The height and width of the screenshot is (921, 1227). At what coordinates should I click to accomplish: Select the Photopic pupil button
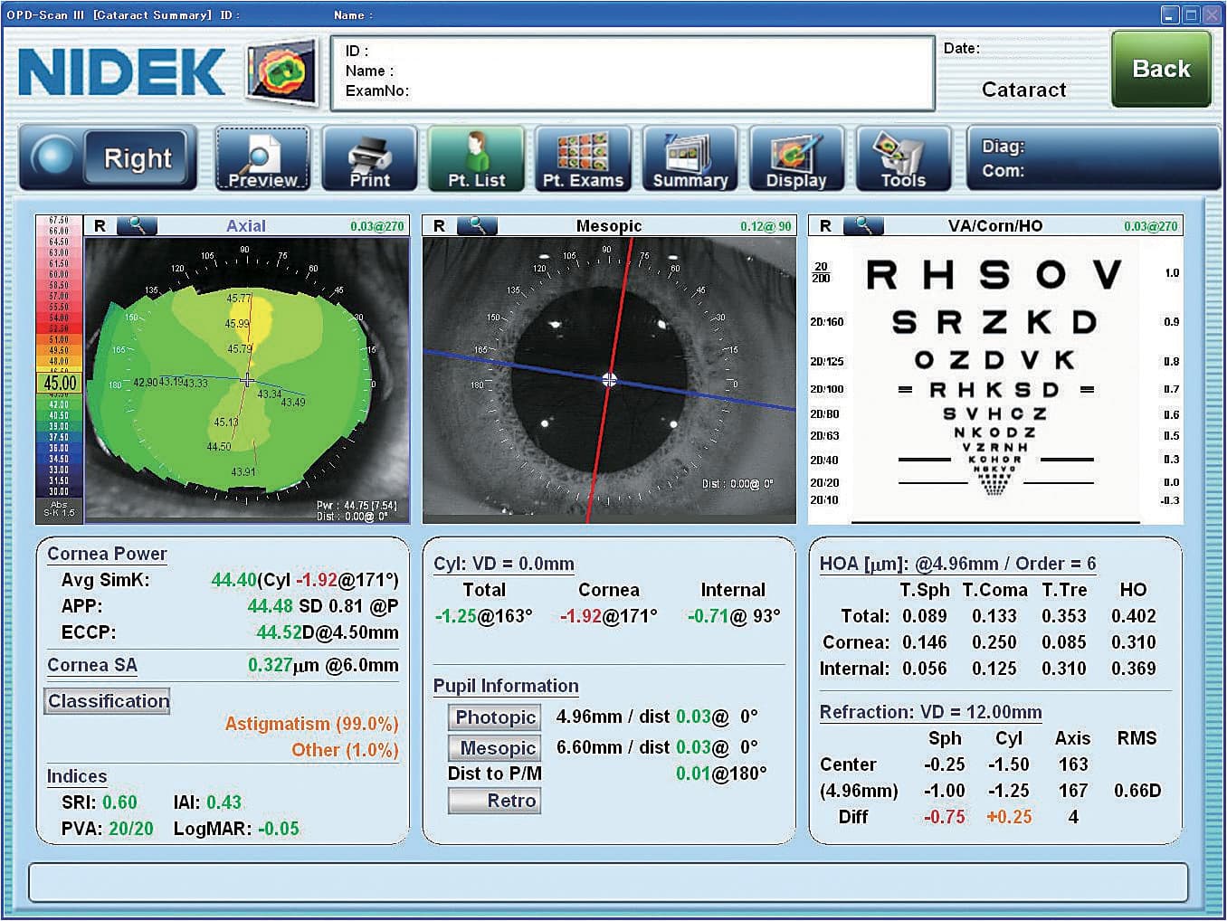495,717
